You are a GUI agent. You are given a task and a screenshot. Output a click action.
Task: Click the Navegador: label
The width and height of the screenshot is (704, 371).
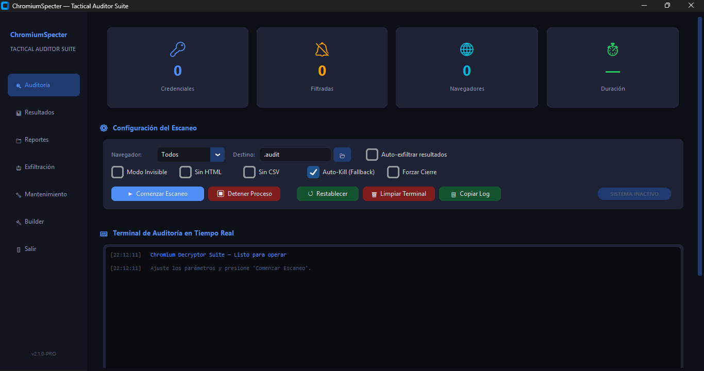[x=127, y=155]
